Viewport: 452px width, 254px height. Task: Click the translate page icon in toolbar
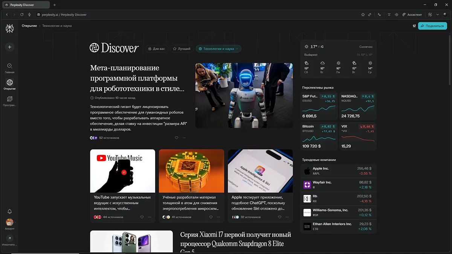point(379,15)
